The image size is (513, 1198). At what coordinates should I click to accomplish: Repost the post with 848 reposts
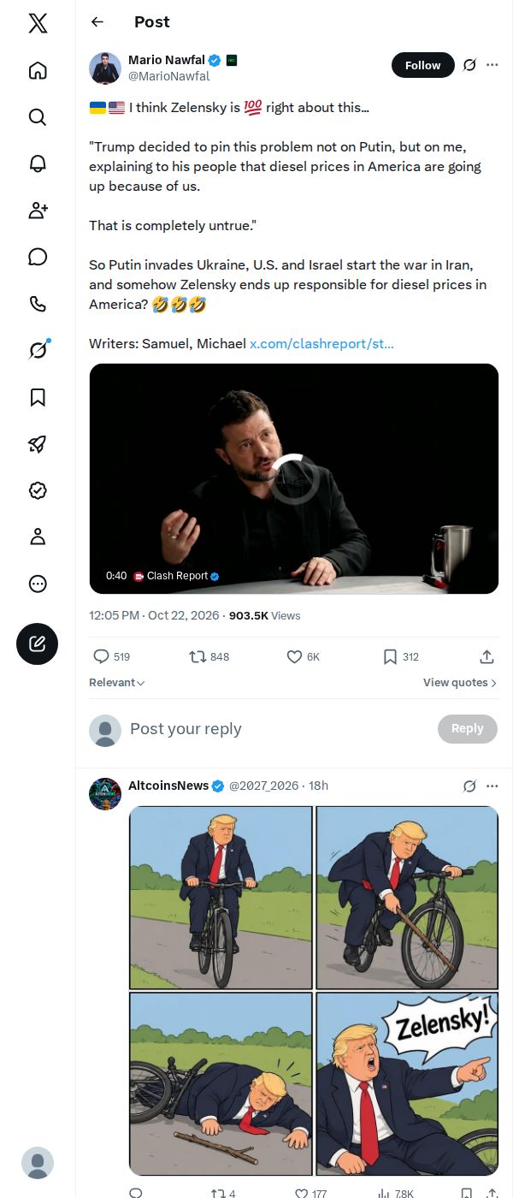click(x=209, y=656)
